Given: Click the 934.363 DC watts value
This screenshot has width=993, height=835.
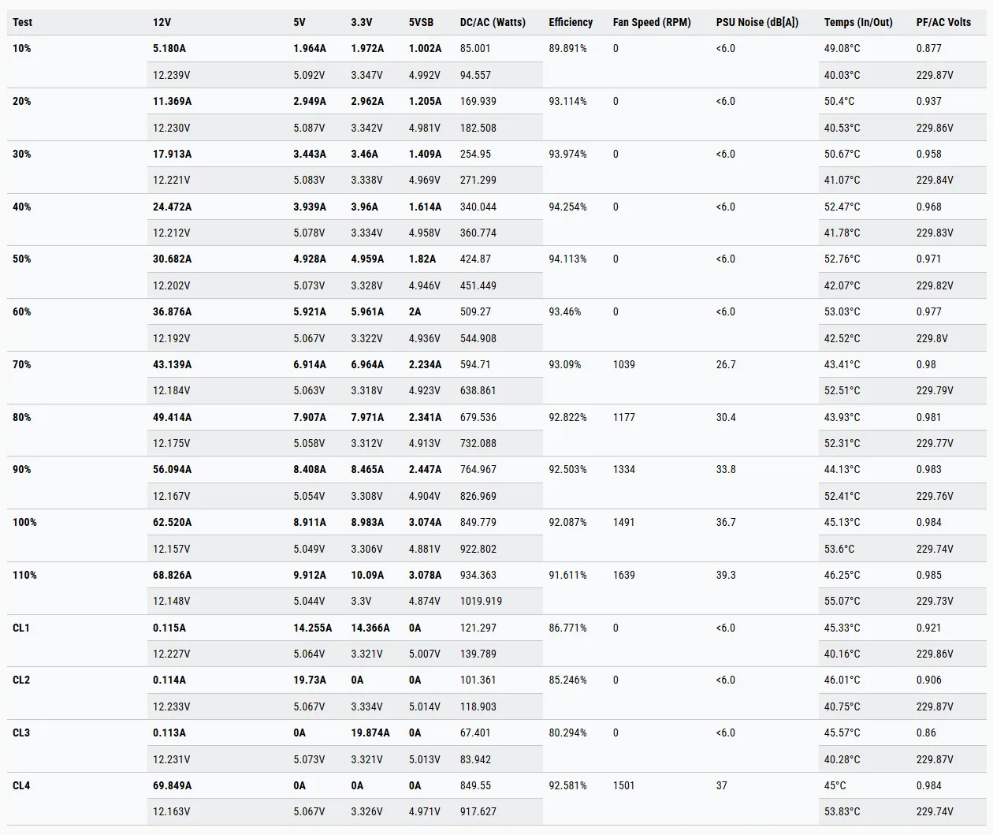Looking at the screenshot, I should click(478, 575).
